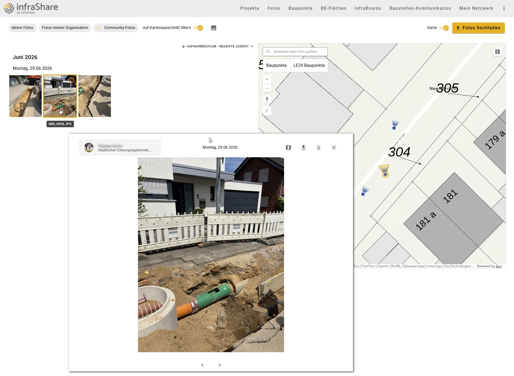Open the Projekte menu
Viewport: 514px width, 376px height.
[x=250, y=8]
